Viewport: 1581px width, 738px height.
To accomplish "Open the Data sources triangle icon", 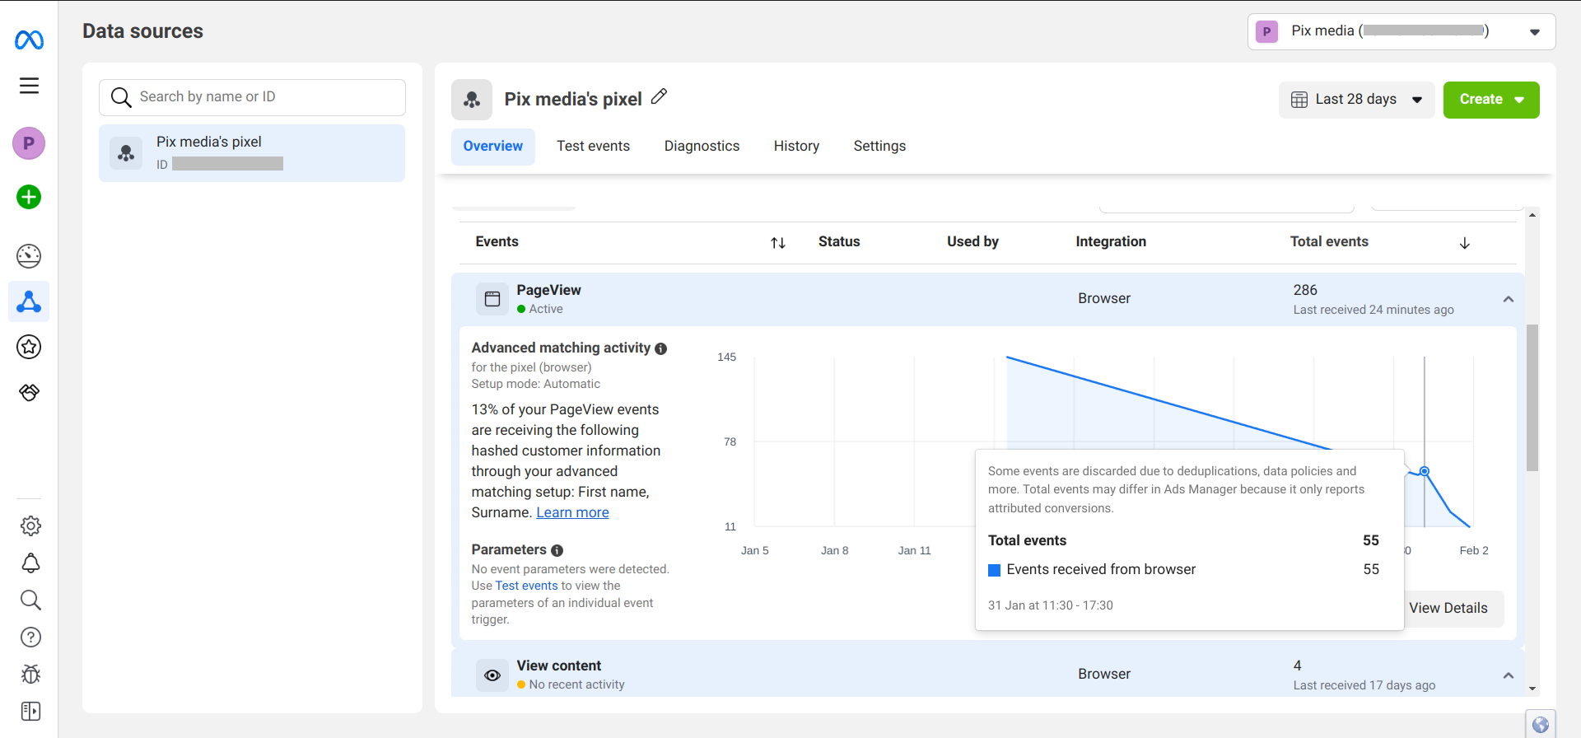I will [x=29, y=302].
